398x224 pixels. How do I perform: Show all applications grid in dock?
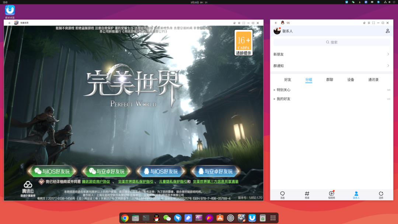(273, 218)
